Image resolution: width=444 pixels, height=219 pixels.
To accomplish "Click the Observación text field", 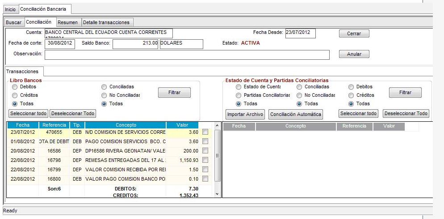I will tap(187, 55).
